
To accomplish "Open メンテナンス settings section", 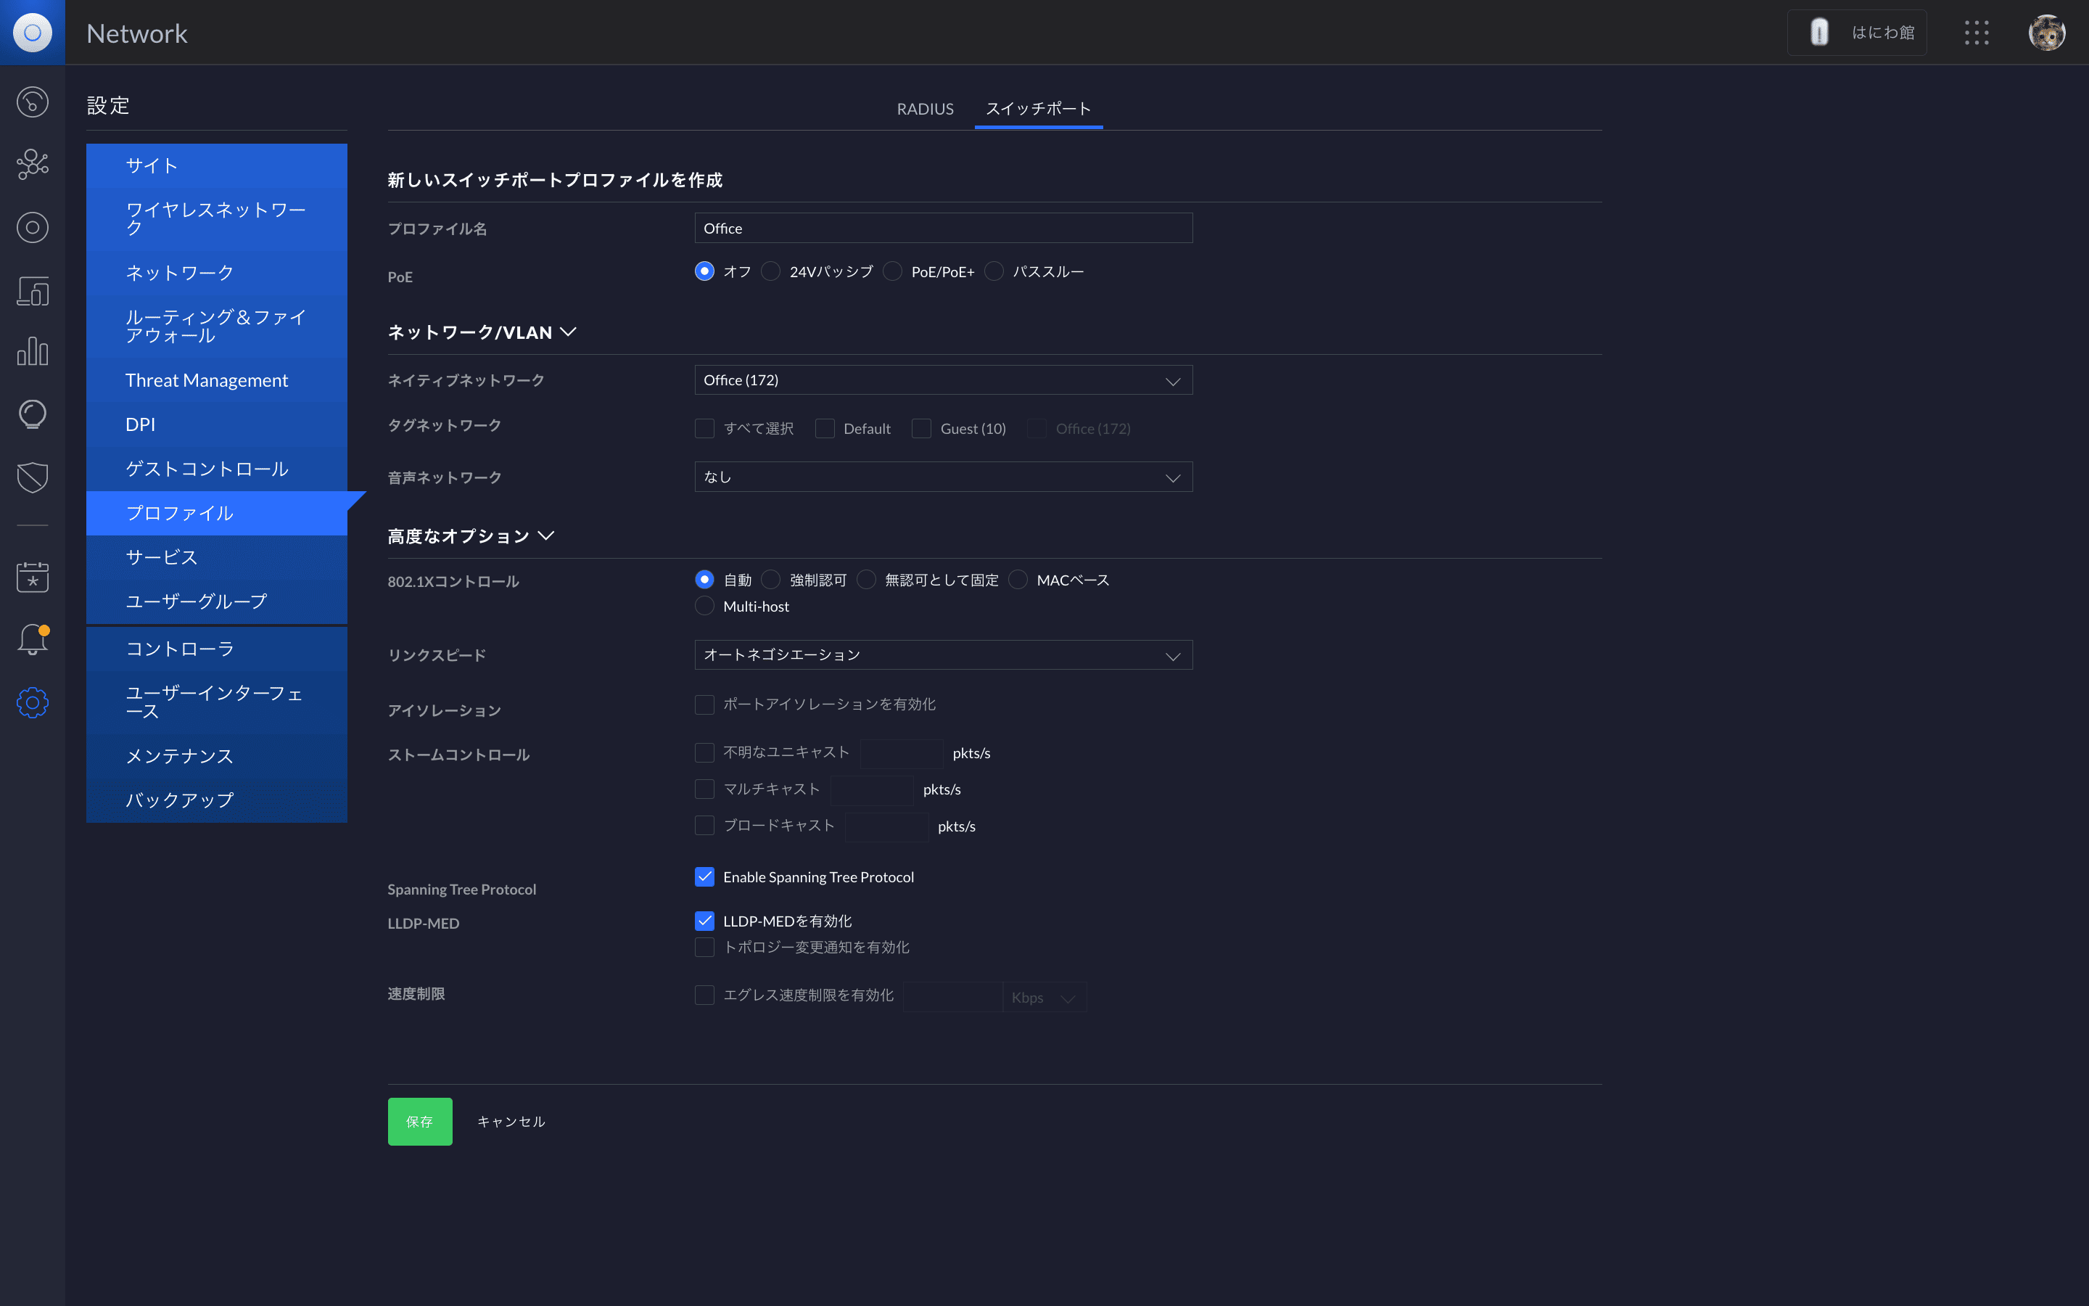I will tap(217, 756).
